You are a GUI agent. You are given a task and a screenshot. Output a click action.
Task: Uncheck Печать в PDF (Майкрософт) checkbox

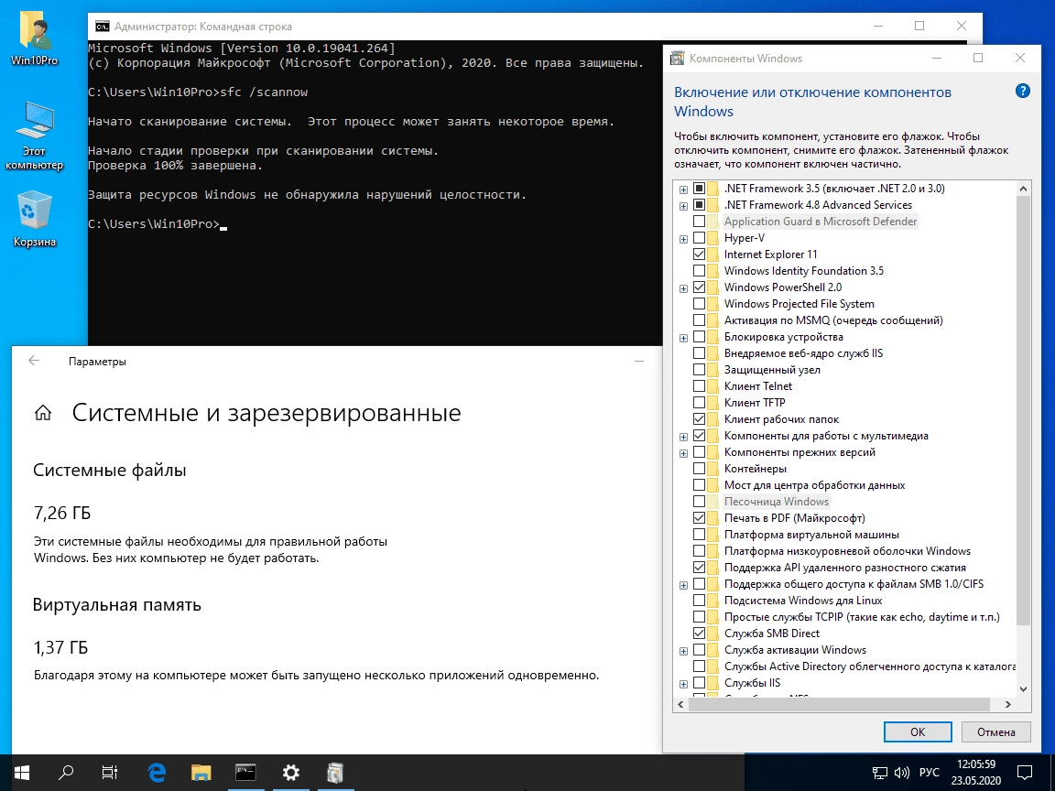pyautogui.click(x=699, y=518)
